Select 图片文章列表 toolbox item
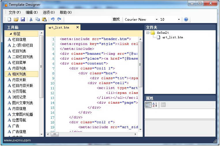220x146 pixels. point(21,103)
